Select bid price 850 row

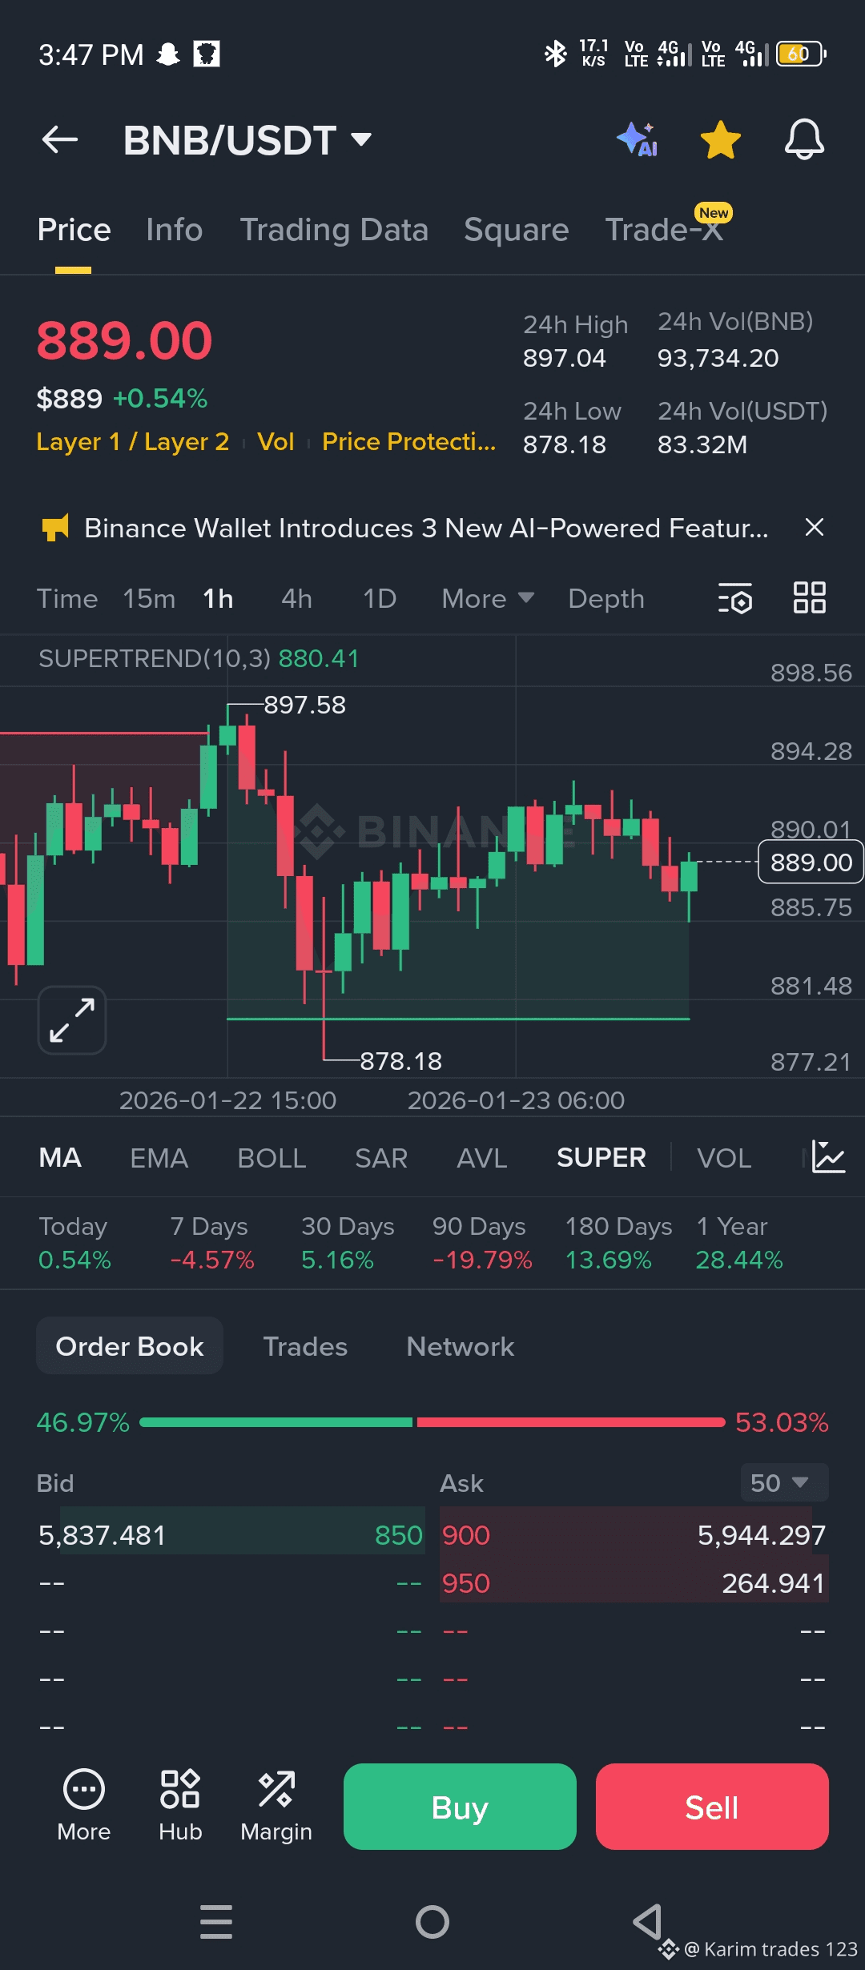point(231,1535)
